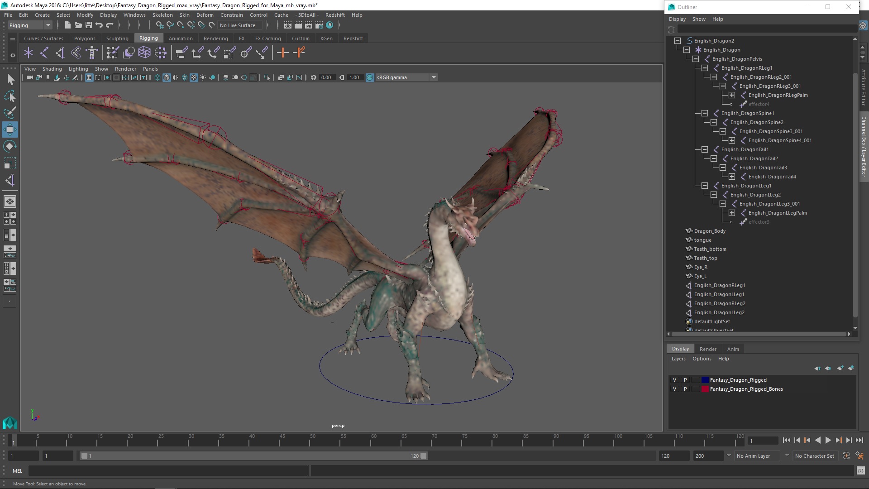869x489 pixels.
Task: Switch to the Animation shelf tab
Action: pyautogui.click(x=181, y=38)
